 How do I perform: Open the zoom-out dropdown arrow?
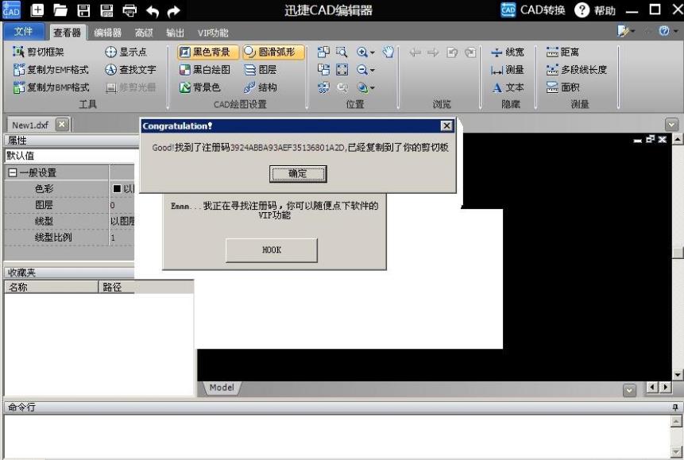372,70
